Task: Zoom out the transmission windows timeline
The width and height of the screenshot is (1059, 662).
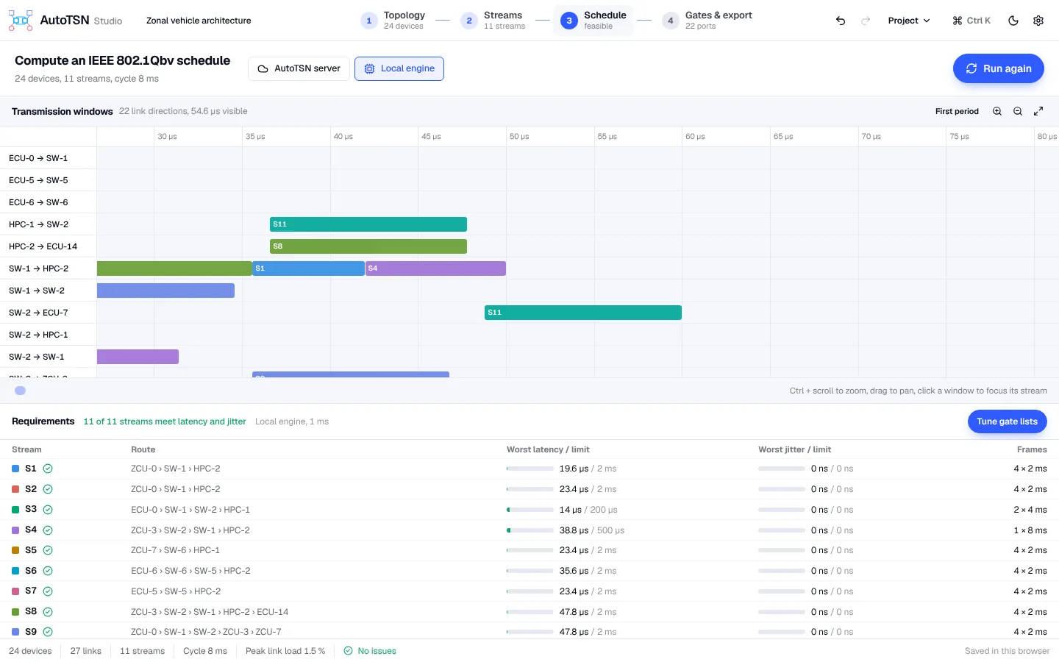Action: (1018, 111)
